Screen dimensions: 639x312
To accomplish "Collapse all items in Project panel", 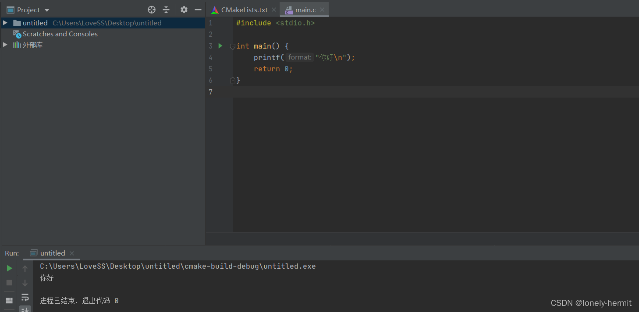I will [166, 10].
